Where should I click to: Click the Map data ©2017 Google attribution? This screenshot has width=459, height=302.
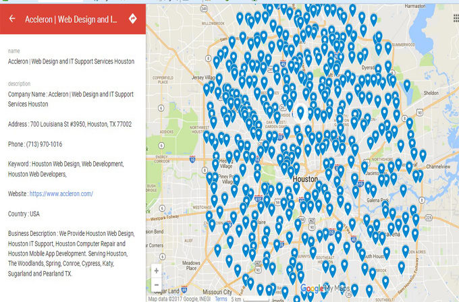(179, 299)
